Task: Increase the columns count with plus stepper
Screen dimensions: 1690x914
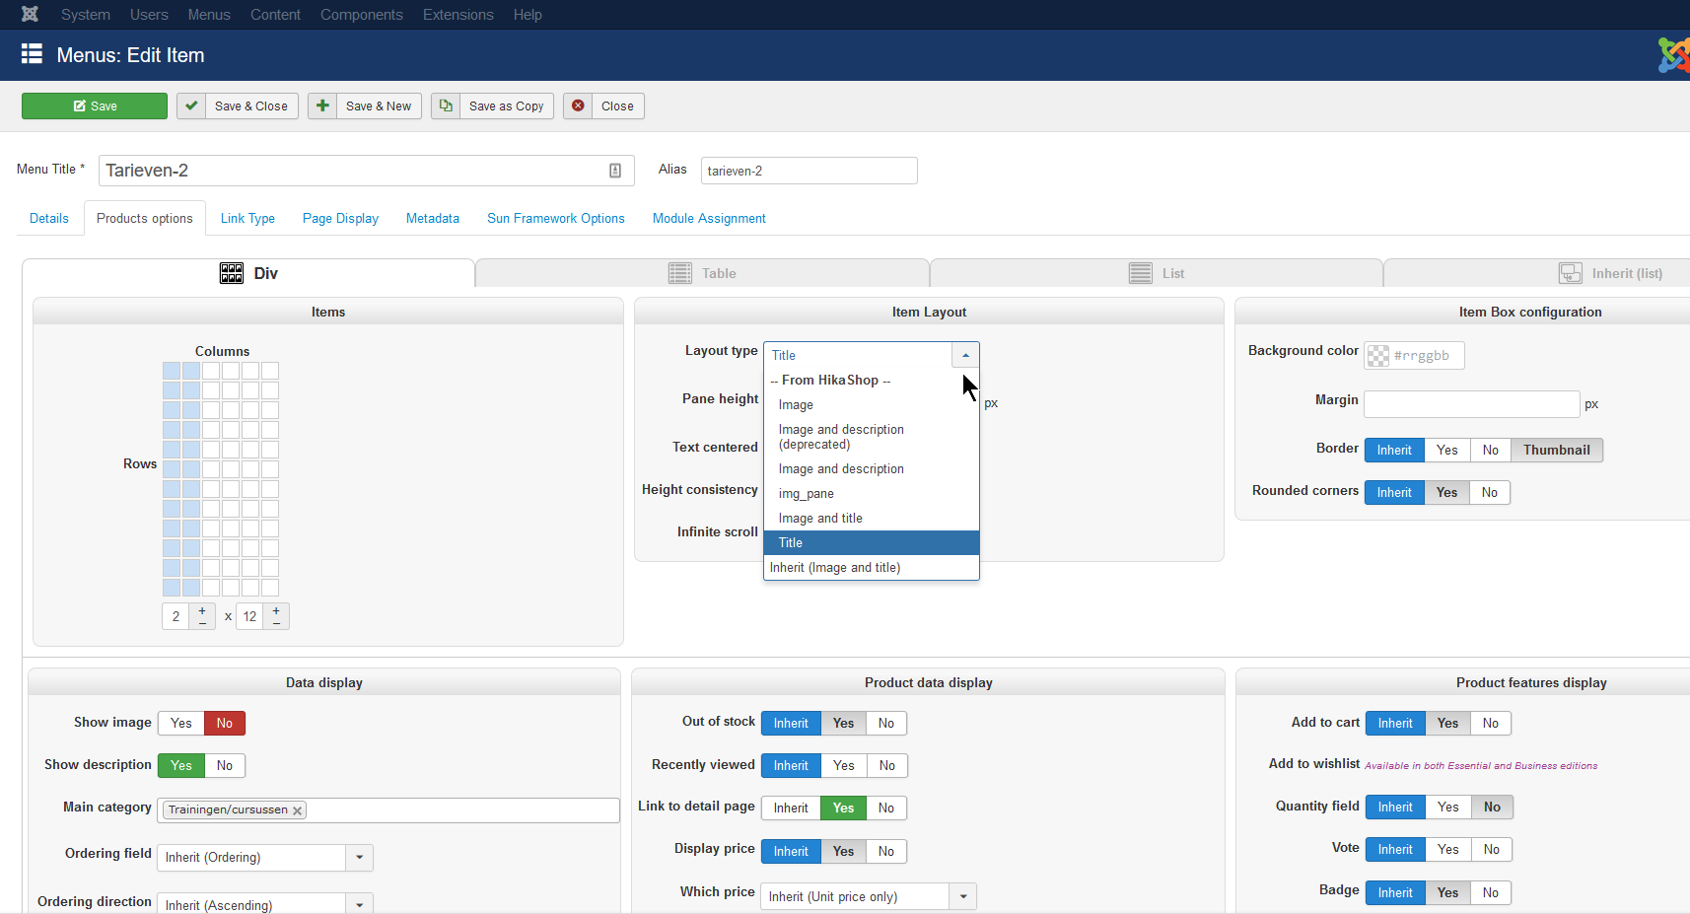Action: pos(202,611)
